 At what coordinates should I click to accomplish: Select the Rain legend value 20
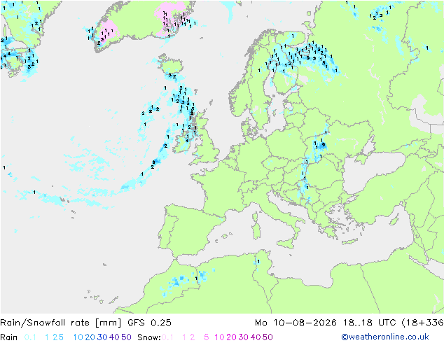coord(90,337)
